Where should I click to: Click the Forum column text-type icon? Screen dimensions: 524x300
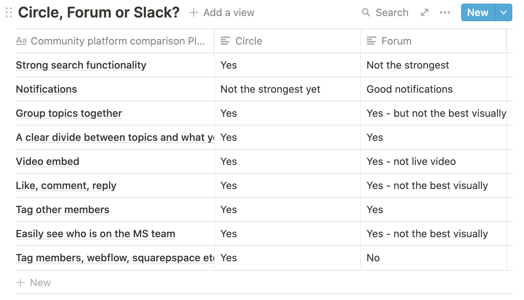point(371,41)
